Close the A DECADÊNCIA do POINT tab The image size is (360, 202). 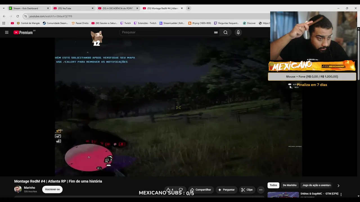tap(137, 8)
